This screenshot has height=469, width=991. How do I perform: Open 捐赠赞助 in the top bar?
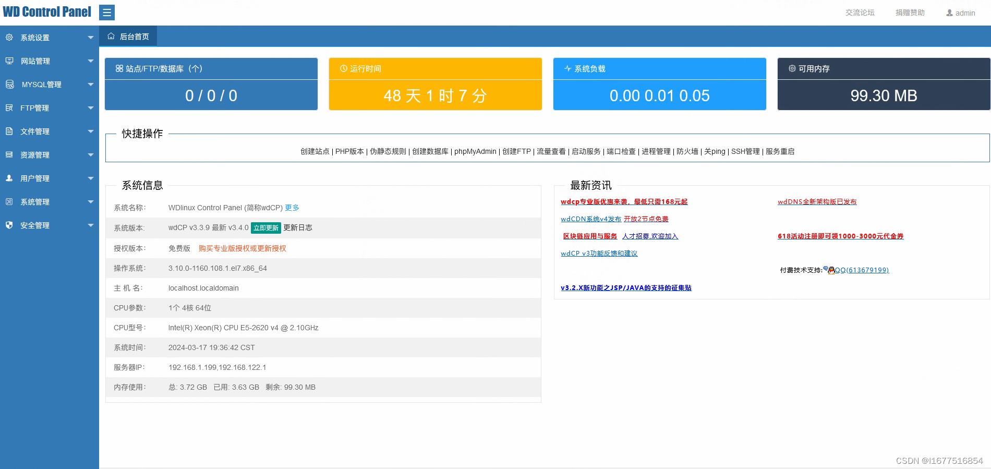tap(910, 13)
